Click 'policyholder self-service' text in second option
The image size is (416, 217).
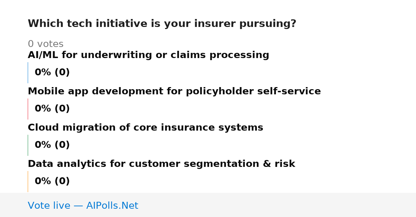(253, 92)
